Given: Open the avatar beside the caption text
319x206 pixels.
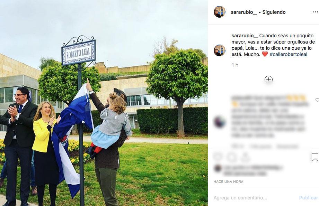Looking at the screenshot, I should point(220,50).
